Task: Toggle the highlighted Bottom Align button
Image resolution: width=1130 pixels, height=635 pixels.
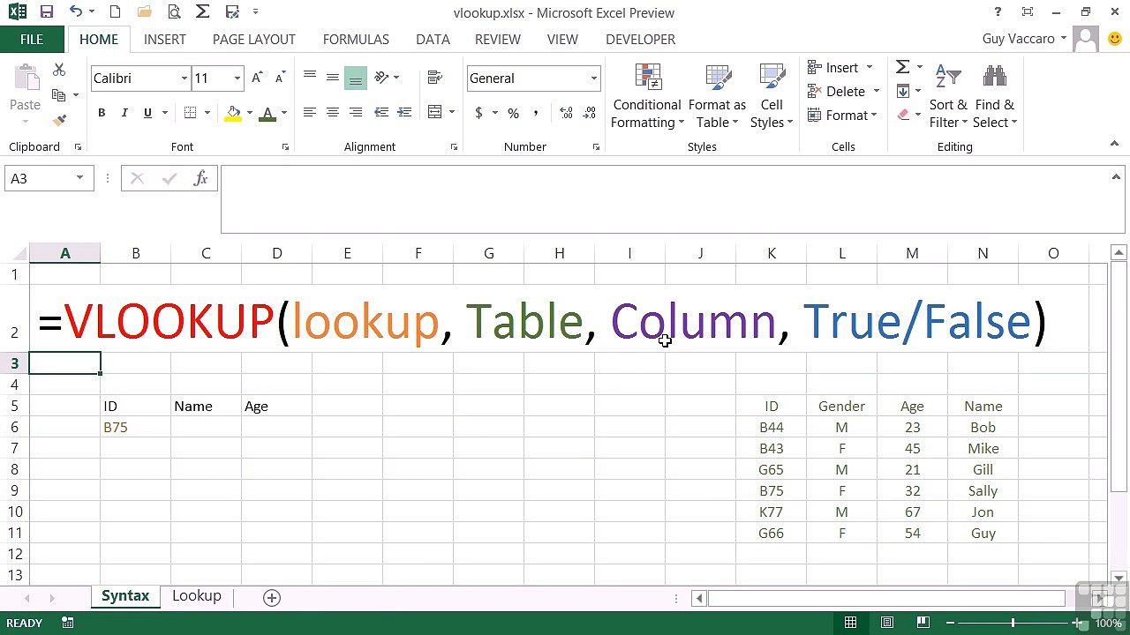Action: click(356, 78)
